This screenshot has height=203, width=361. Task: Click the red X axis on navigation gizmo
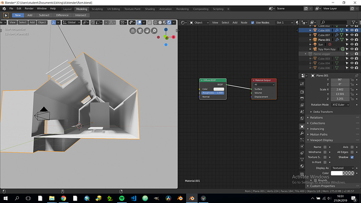pos(173,37)
